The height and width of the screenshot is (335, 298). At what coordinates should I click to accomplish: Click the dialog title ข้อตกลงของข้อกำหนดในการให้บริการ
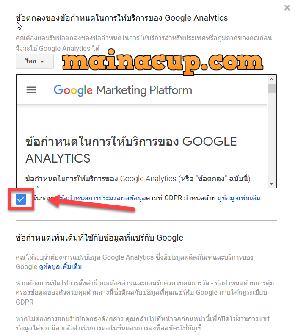point(121,18)
